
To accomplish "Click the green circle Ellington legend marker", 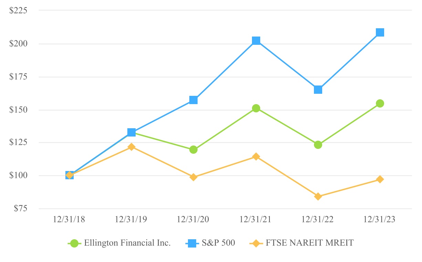I will pyautogui.click(x=74, y=243).
